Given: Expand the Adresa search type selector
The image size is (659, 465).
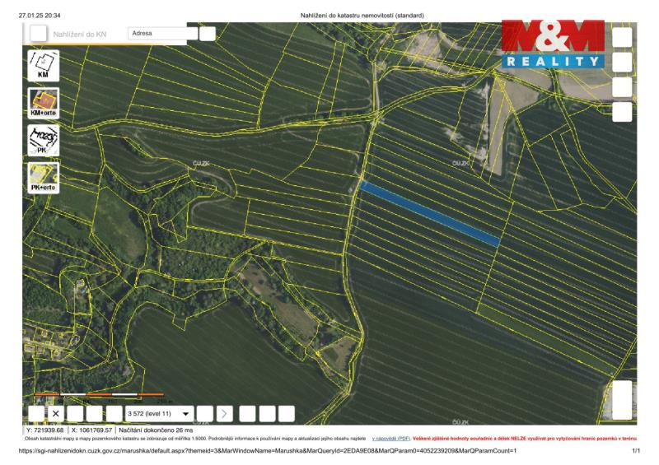Looking at the screenshot, I should (163, 34).
